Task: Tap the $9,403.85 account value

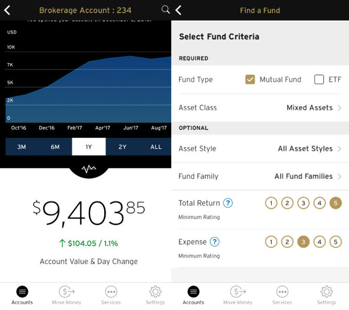Action: click(x=88, y=214)
